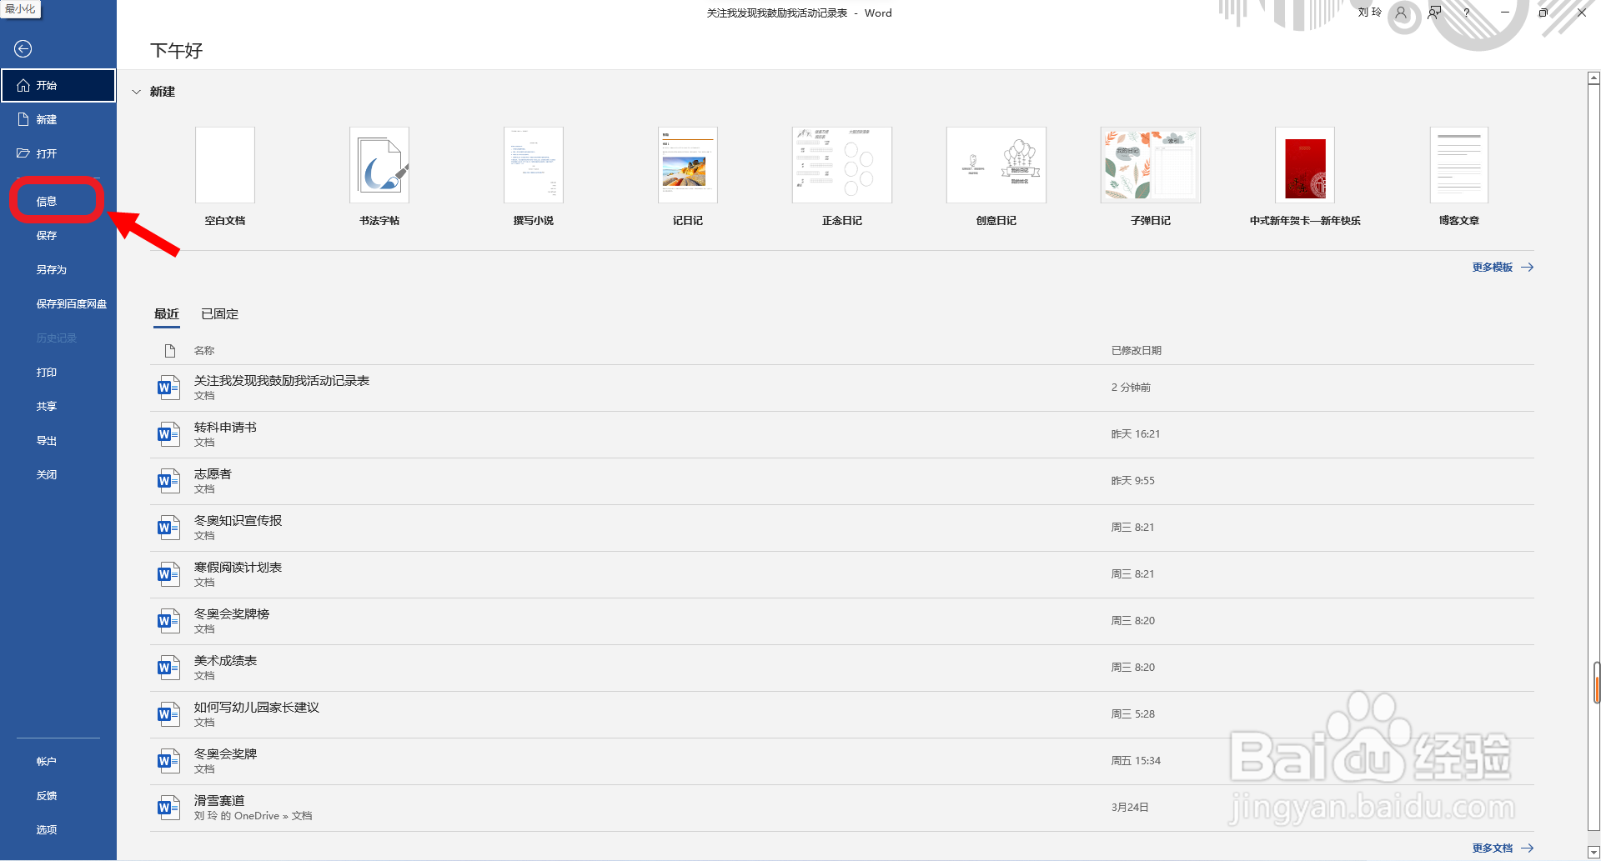Open Word 选项
The image size is (1601, 861).
(58, 829)
